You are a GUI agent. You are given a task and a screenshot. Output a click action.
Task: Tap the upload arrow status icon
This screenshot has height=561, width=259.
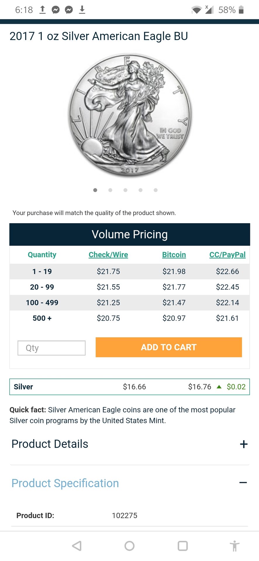pyautogui.click(x=42, y=10)
